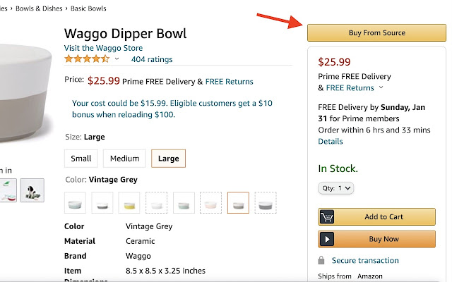Viewport: 452px width, 282px height.
Task: Select the Small size option
Action: click(81, 159)
